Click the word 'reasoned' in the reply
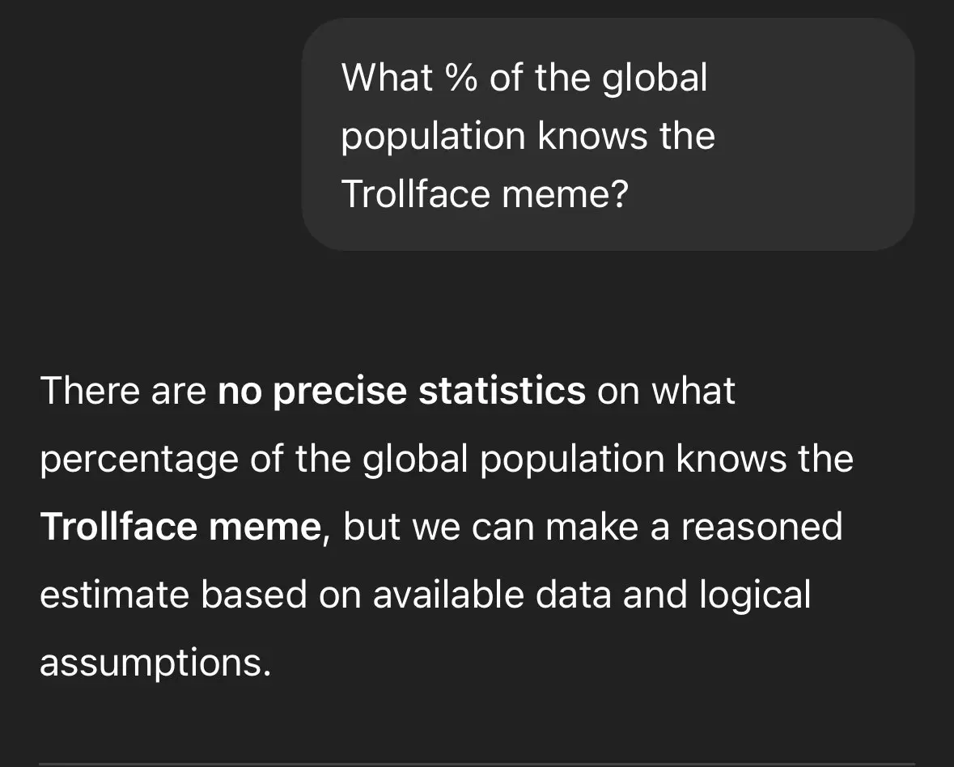Screen dimensions: 954x767 pos(761,527)
